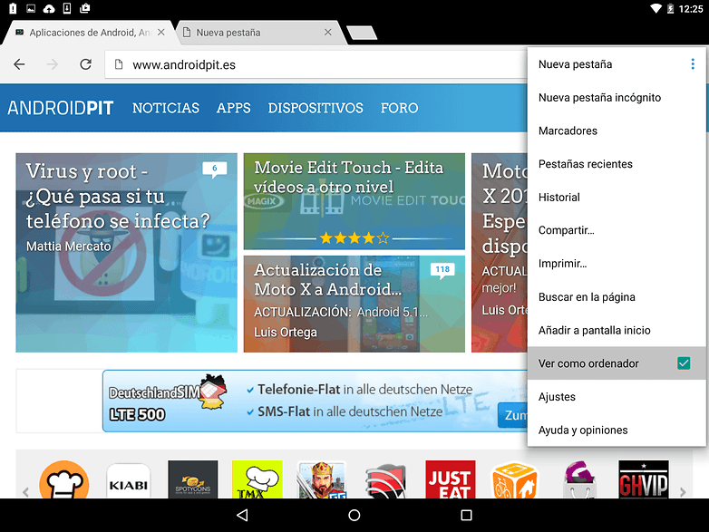Image resolution: width=709 pixels, height=532 pixels.
Task: Close the Aplicaciones de Android tab
Action: [161, 33]
